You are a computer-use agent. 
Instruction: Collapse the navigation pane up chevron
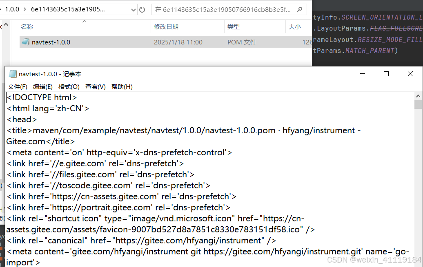point(6,25)
